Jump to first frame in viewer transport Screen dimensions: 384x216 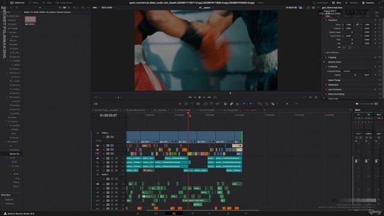[x=190, y=97]
